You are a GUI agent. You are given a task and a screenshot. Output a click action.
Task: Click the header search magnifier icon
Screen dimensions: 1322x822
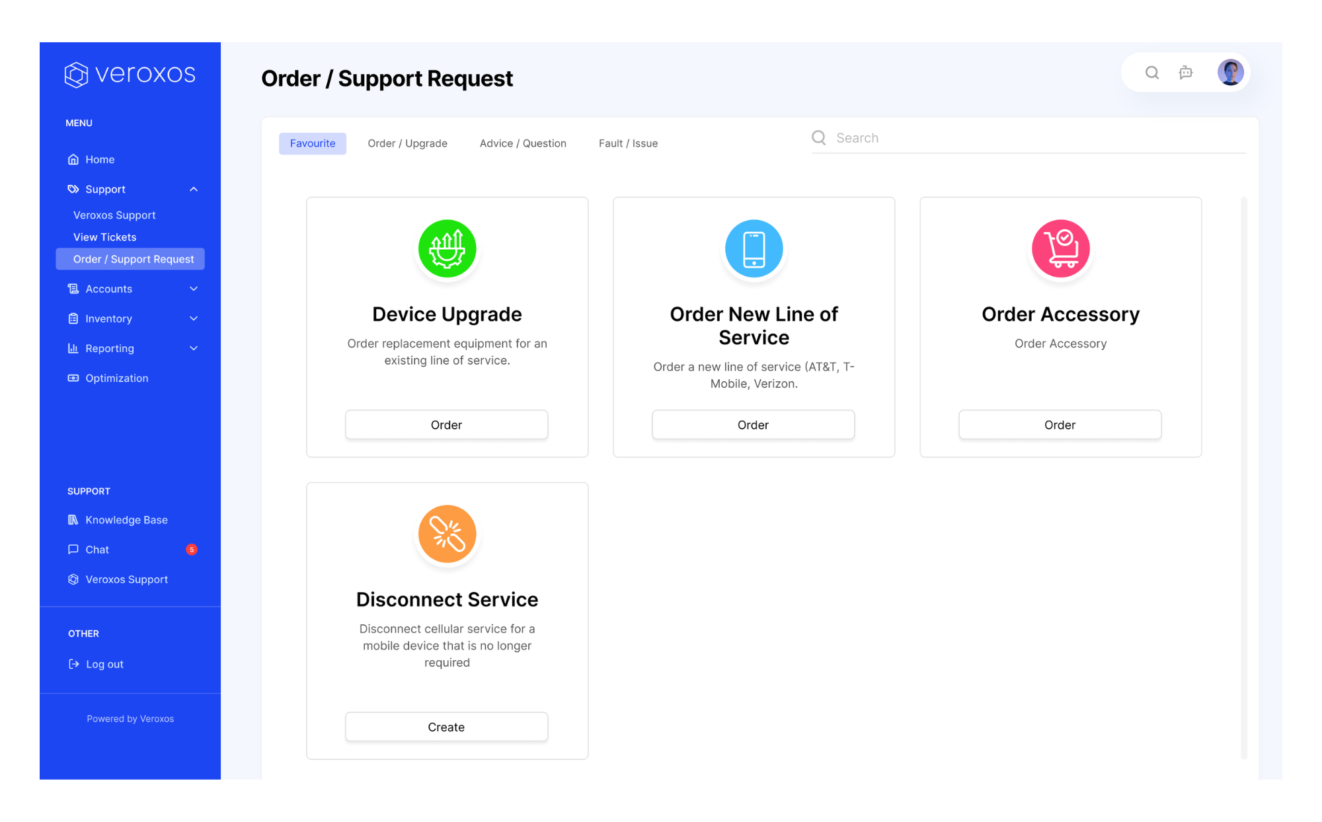tap(1152, 73)
